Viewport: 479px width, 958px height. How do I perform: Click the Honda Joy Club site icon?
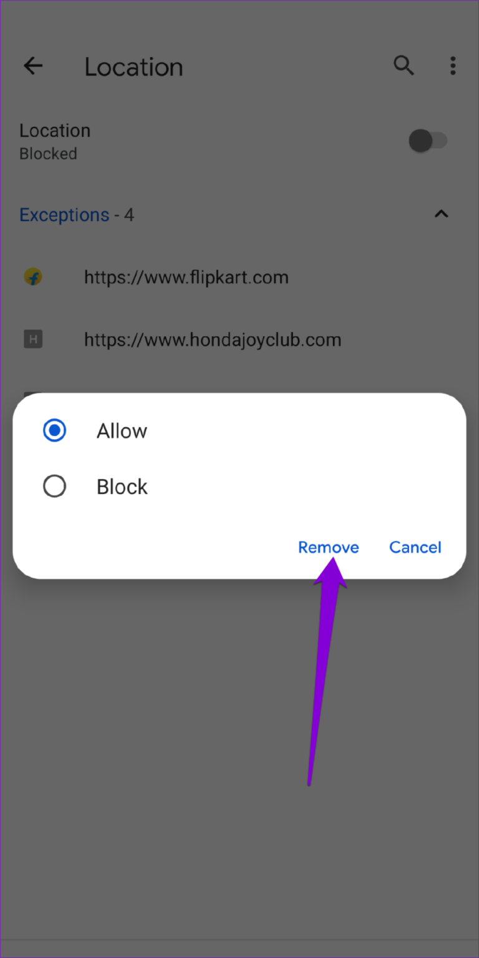coord(33,339)
